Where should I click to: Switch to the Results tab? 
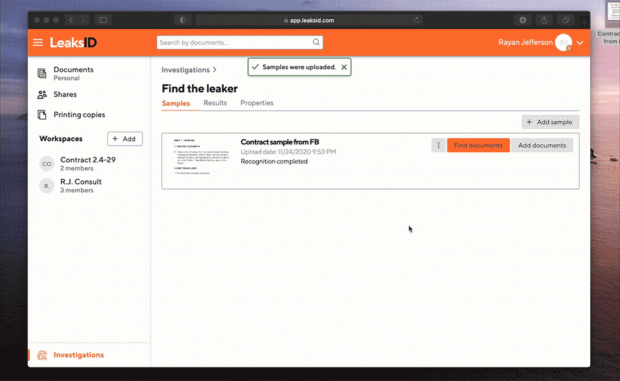pos(215,103)
